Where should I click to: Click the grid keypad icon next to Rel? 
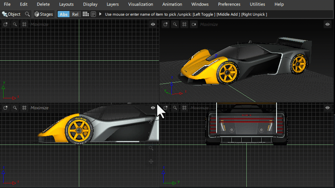[x=86, y=14]
